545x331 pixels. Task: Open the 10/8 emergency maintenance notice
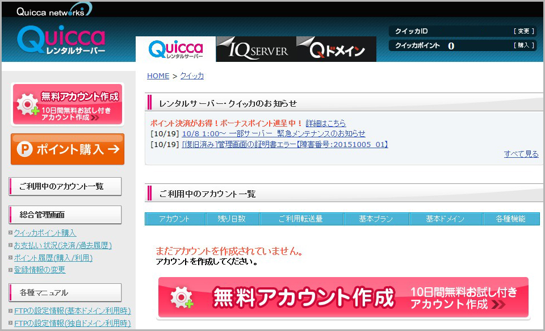click(274, 134)
